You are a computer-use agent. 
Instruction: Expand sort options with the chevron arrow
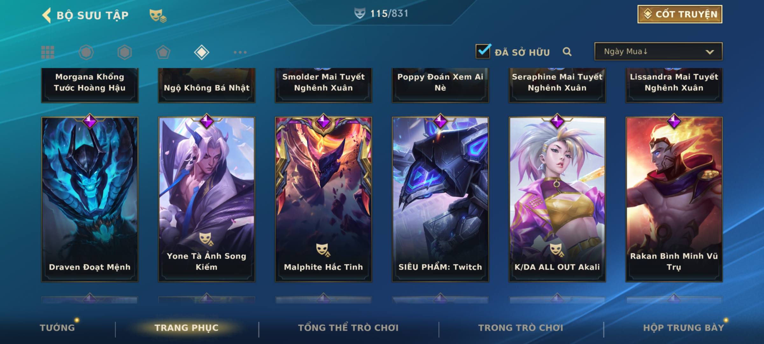(x=710, y=52)
